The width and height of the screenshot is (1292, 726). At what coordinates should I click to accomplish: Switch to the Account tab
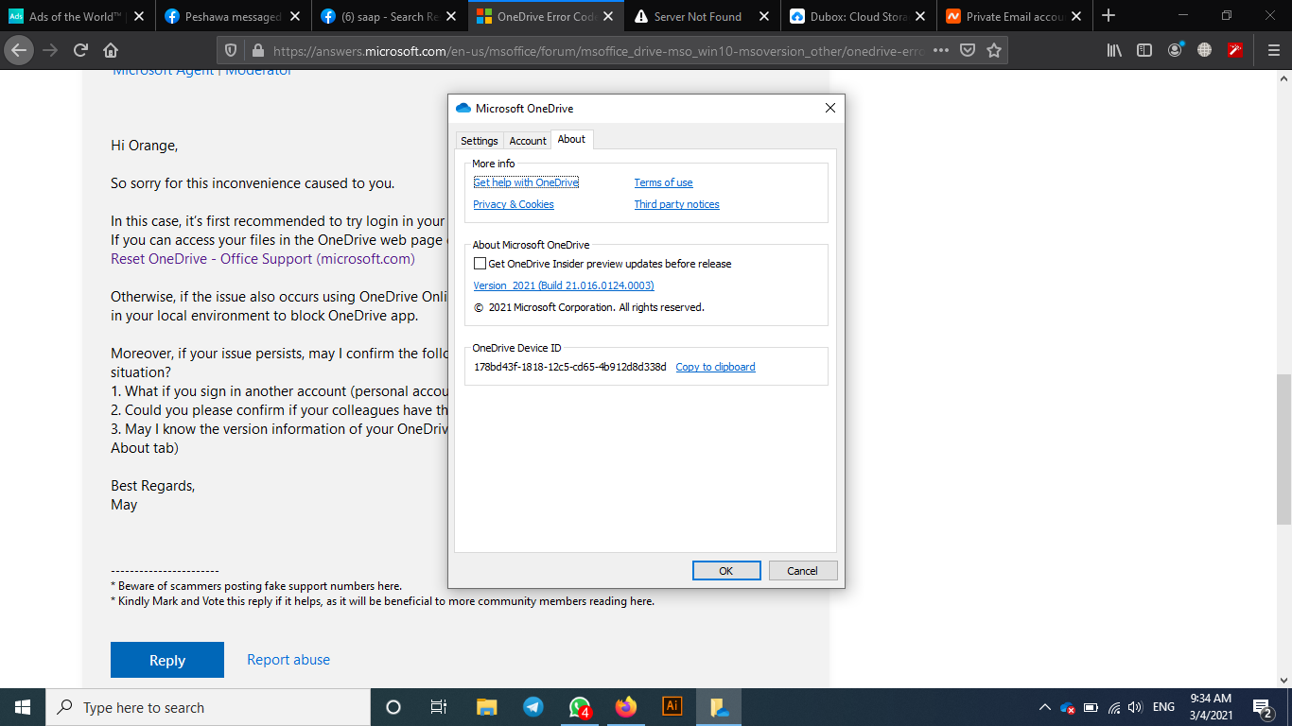527,140
